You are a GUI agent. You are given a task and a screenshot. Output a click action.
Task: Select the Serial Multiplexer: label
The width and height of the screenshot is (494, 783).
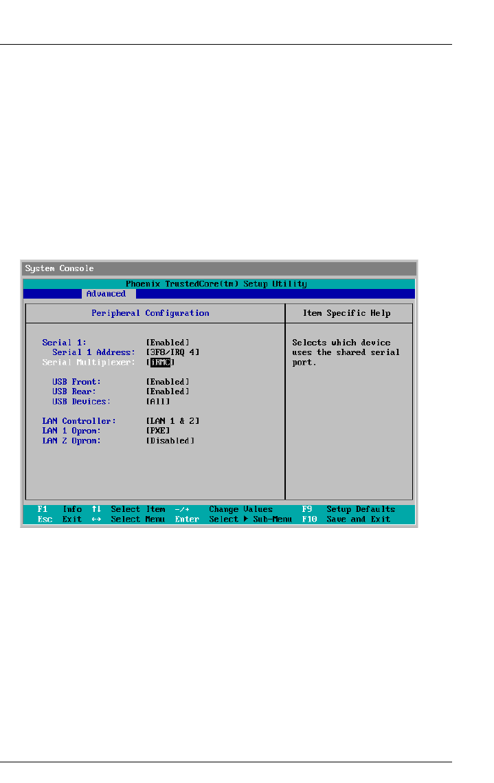point(89,362)
